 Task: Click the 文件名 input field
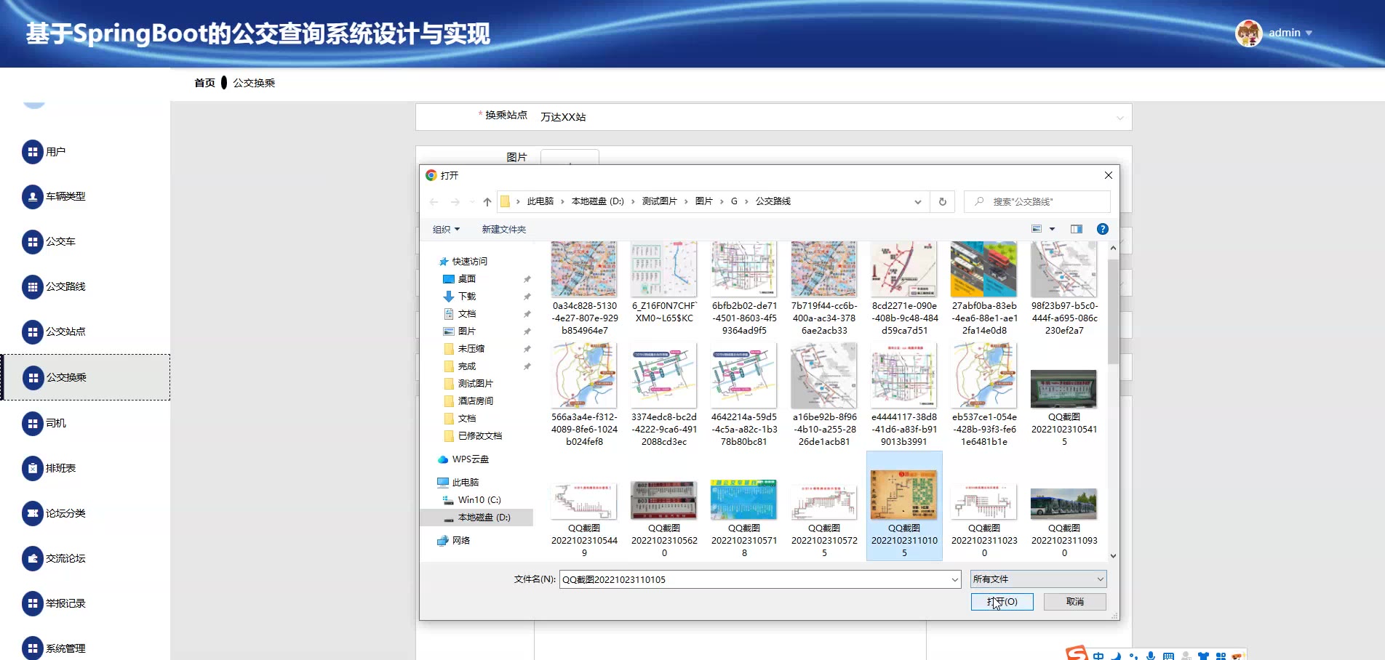(753, 579)
